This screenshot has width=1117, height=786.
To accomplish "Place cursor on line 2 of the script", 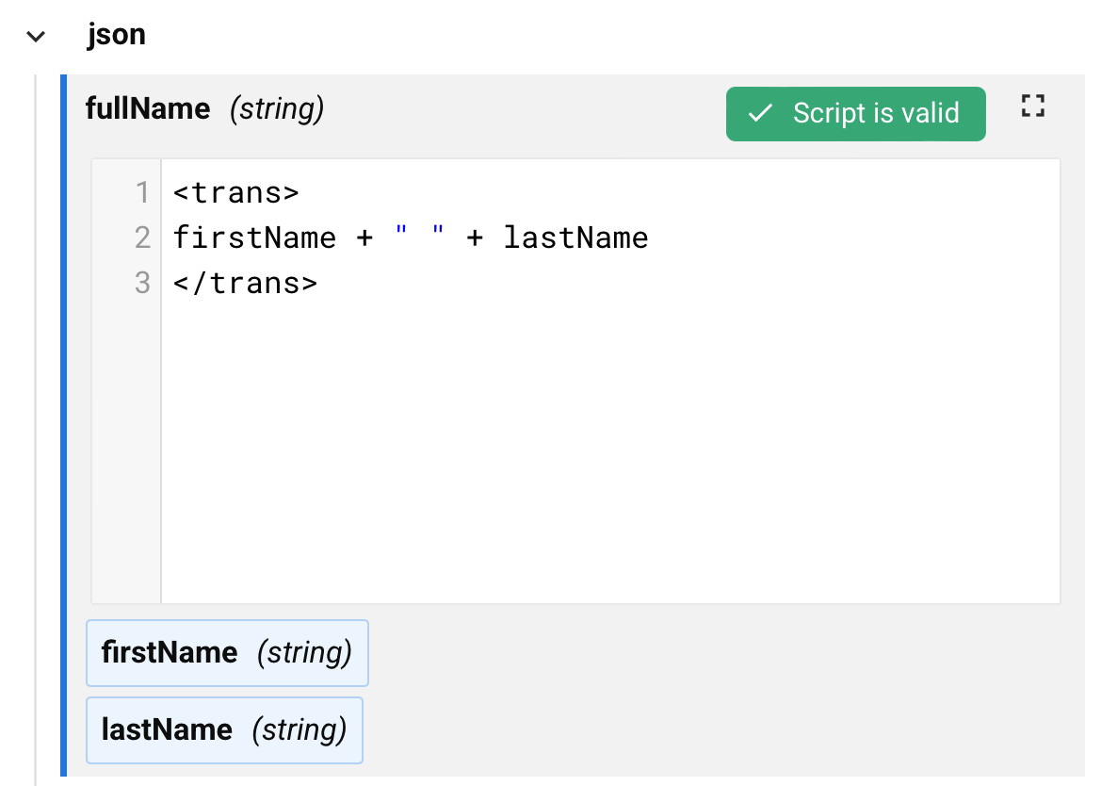I will 410,237.
